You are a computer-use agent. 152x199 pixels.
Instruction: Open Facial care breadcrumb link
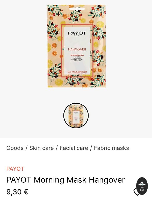pos(74,148)
